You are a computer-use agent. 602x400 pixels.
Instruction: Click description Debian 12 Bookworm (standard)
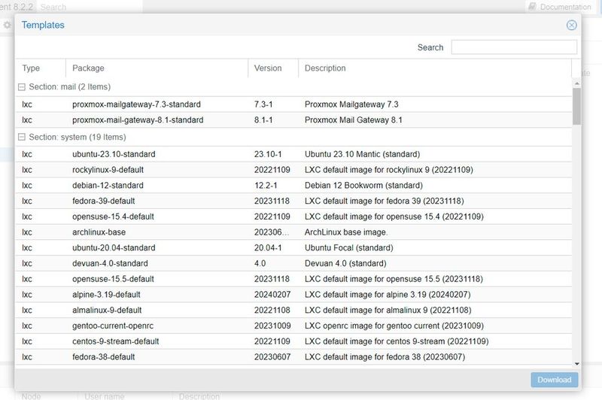tap(363, 185)
